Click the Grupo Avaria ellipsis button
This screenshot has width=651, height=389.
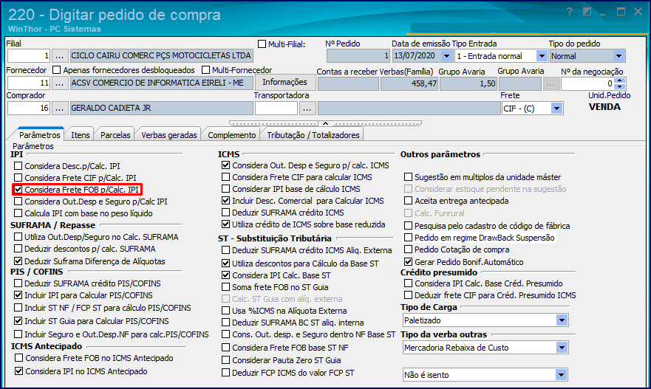pyautogui.click(x=551, y=84)
